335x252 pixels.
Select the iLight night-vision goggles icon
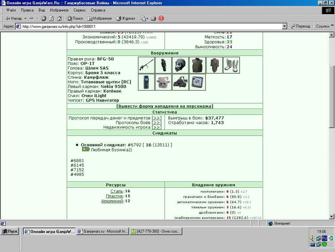tap(180, 82)
